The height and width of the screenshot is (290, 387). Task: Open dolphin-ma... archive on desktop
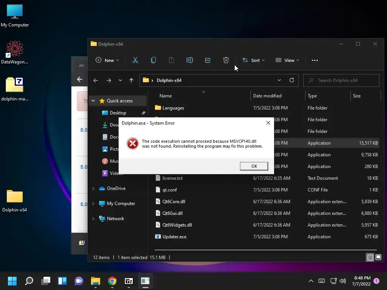point(15,89)
